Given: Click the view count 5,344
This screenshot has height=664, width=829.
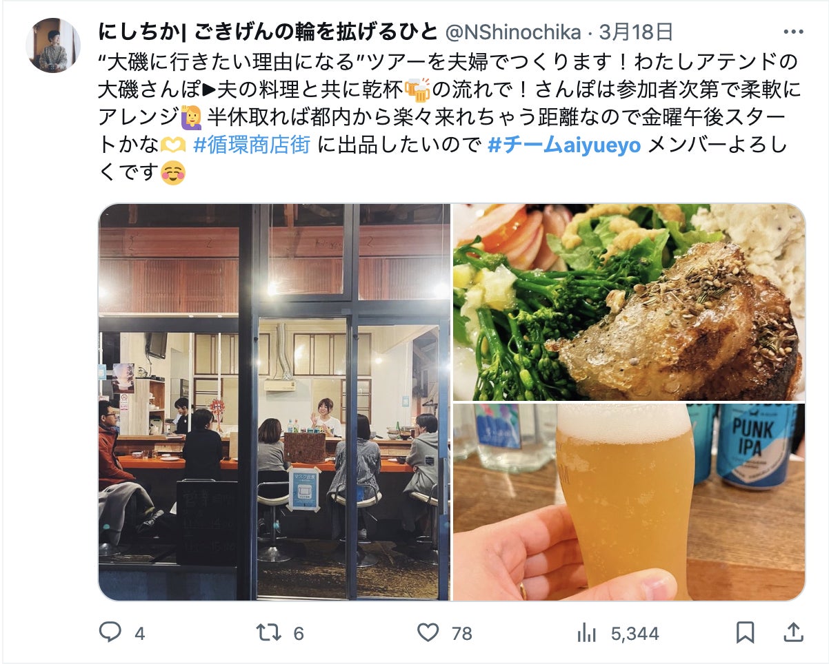Looking at the screenshot, I should tap(635, 633).
